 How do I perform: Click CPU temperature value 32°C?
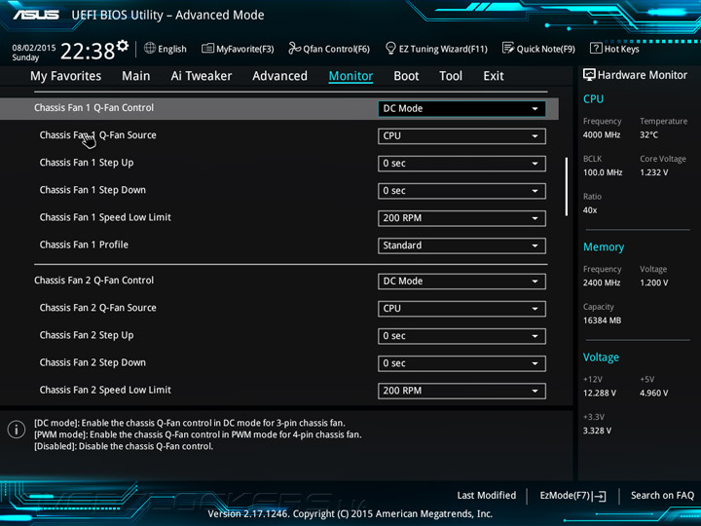tap(648, 134)
